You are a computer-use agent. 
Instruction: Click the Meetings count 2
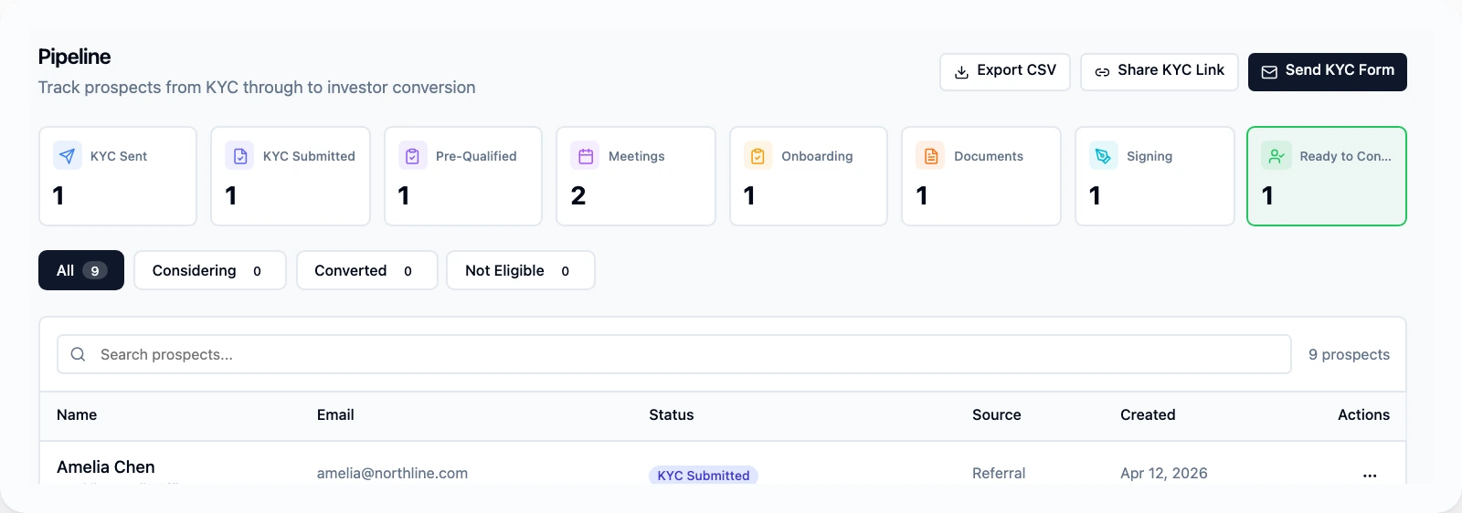tap(578, 195)
